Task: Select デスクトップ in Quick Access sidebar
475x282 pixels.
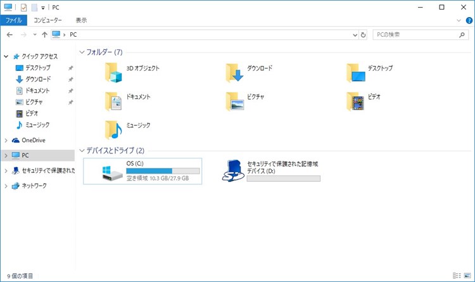Action: click(x=38, y=68)
